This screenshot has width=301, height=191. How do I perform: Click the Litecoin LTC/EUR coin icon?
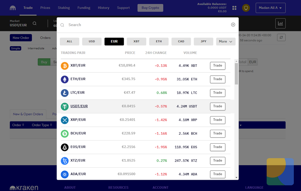(65, 93)
